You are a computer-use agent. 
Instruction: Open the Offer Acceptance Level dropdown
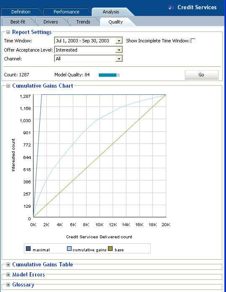coord(119,50)
